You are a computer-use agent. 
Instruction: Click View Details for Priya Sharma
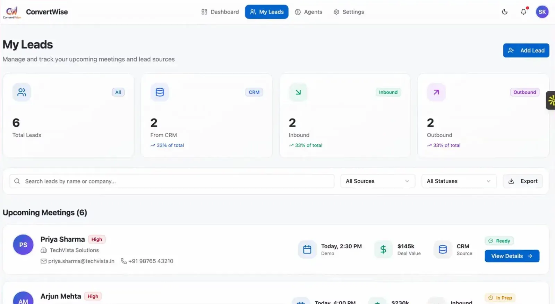(x=512, y=256)
